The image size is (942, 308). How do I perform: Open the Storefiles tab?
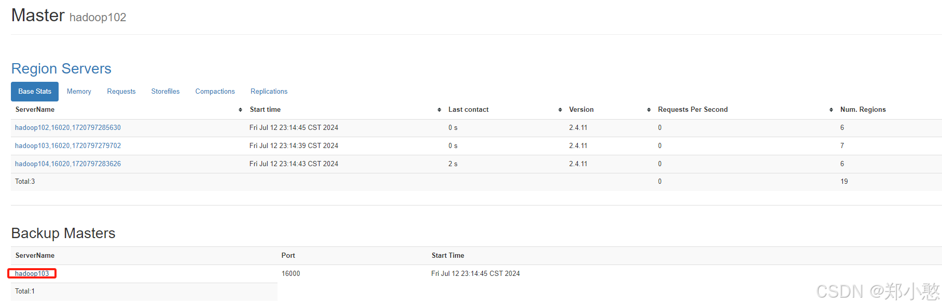pos(165,92)
